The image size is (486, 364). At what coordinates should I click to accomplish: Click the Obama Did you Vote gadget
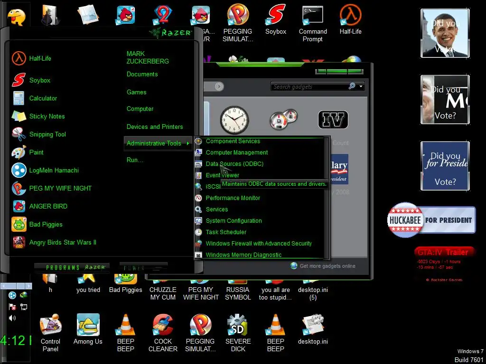coord(445,33)
